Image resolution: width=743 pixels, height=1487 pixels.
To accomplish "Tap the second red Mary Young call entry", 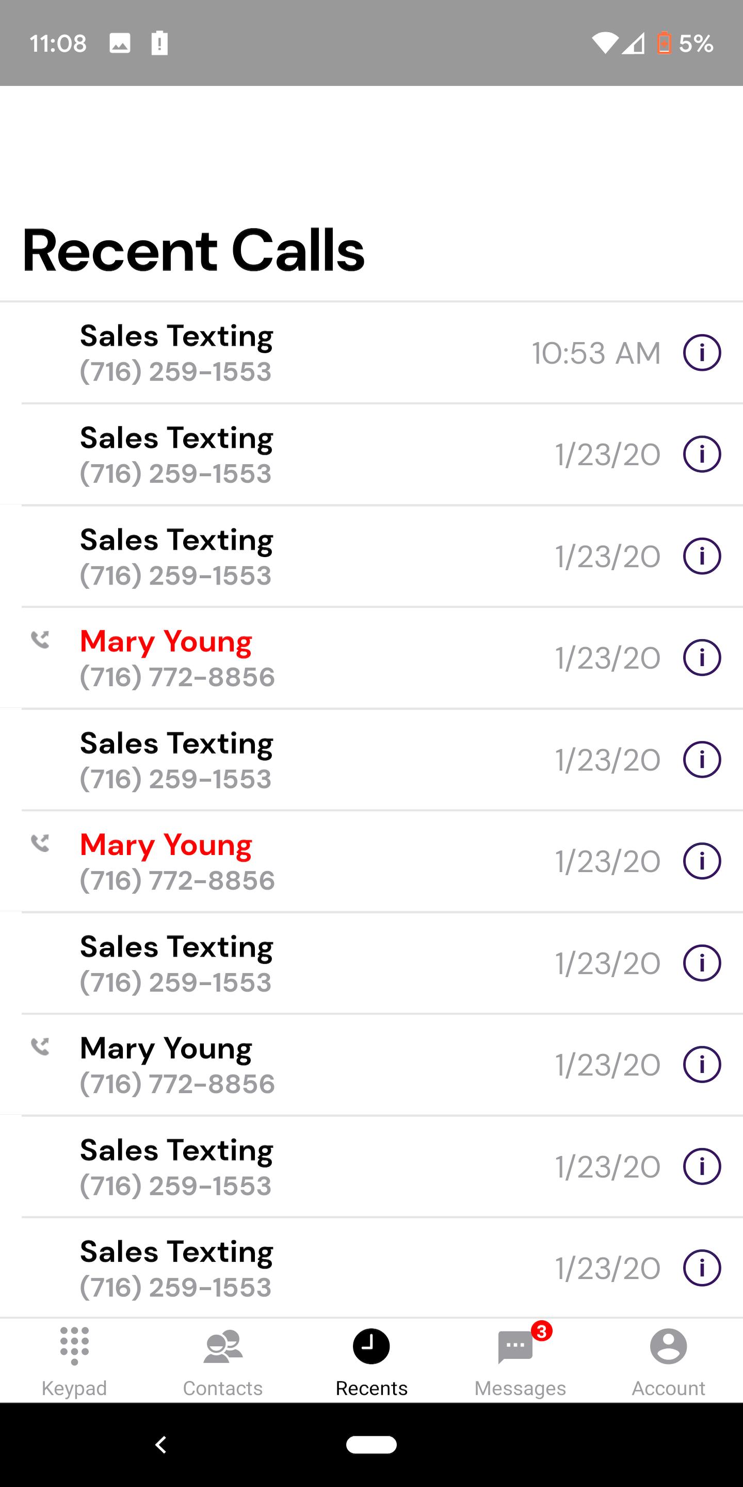I will (x=372, y=861).
